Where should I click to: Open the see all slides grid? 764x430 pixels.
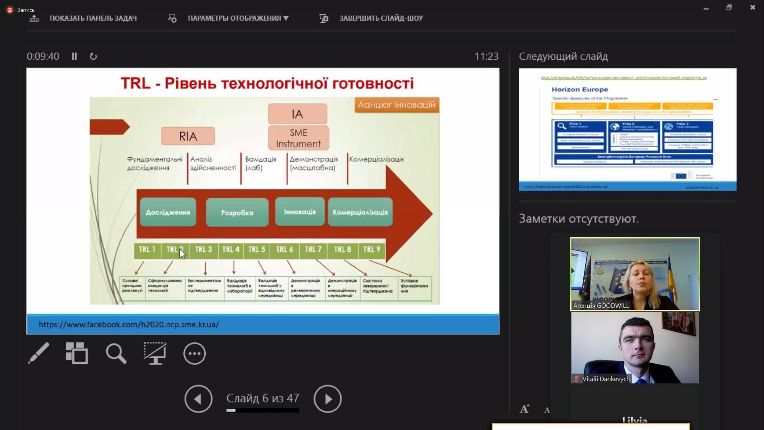[77, 353]
